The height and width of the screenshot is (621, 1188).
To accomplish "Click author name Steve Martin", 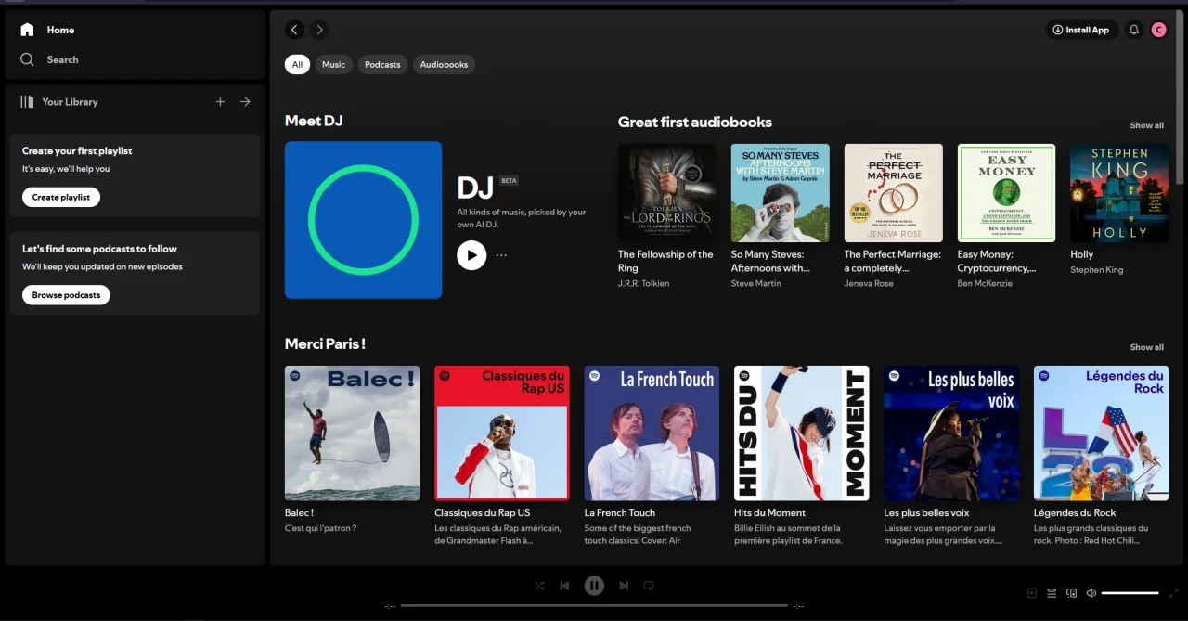I will point(755,283).
